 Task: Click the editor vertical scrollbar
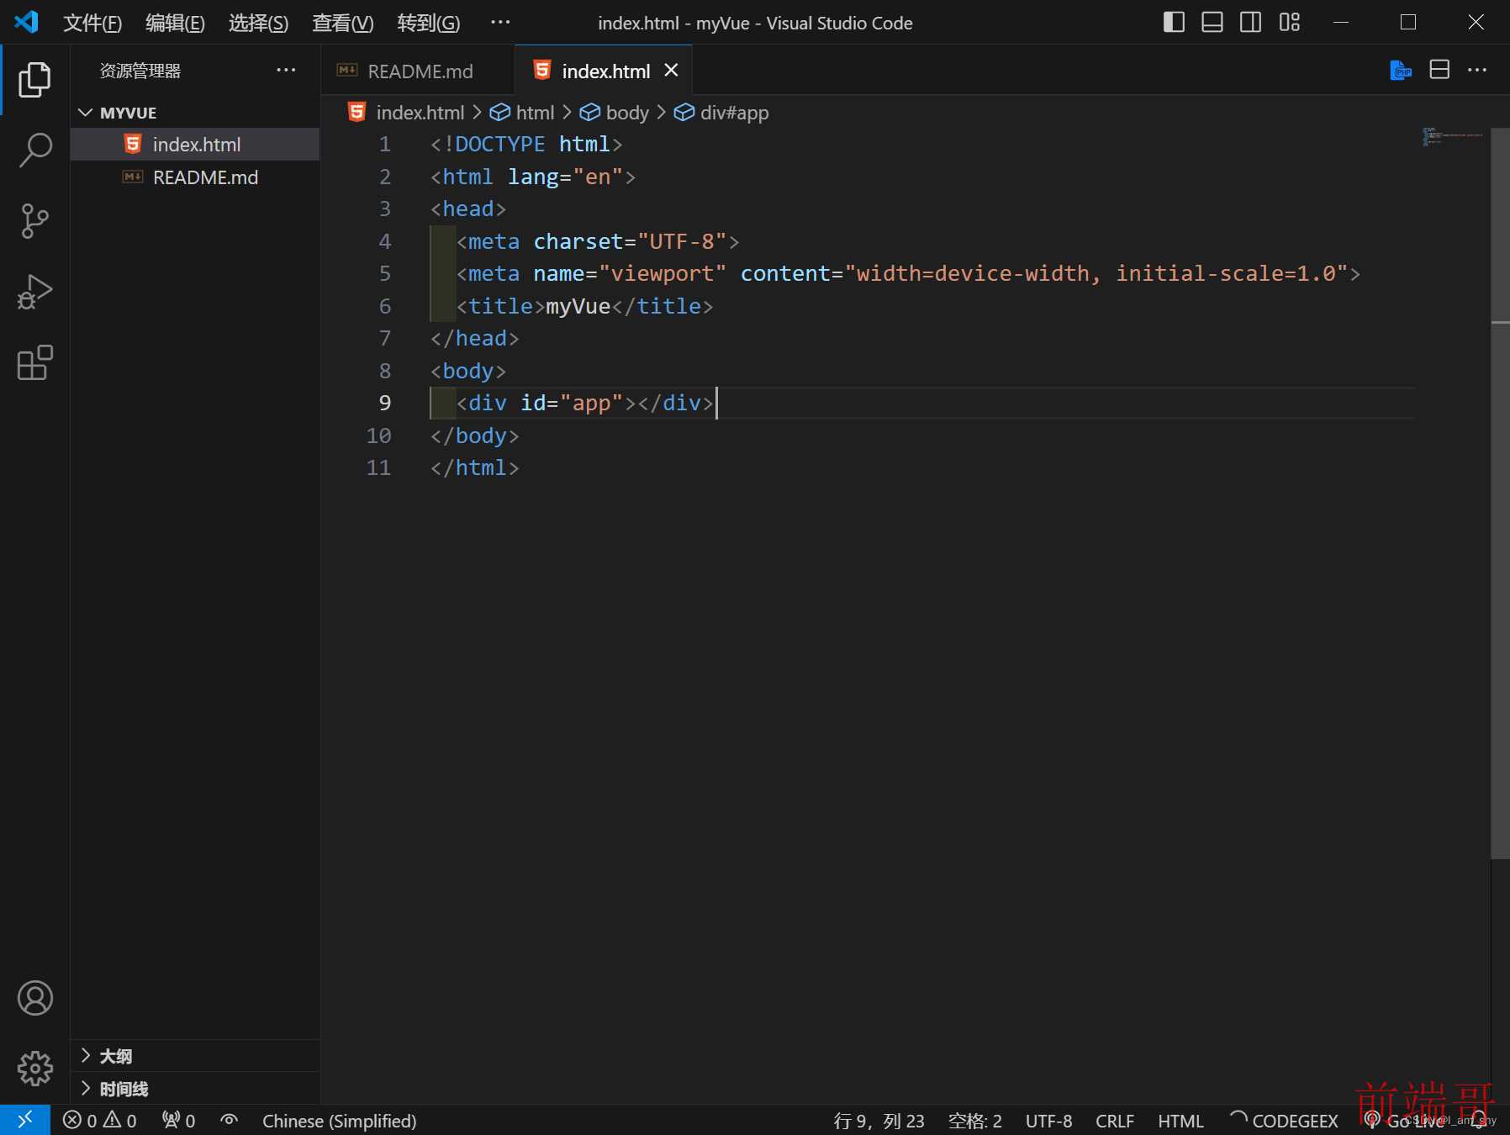pyautogui.click(x=1500, y=493)
